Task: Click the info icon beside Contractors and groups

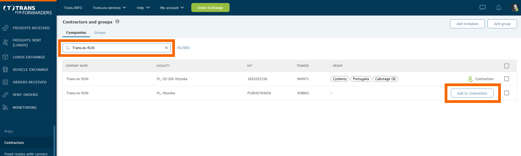Action: [117, 21]
